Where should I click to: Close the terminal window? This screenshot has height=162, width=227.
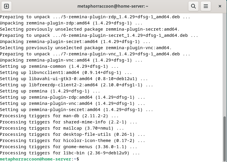(x=220, y=6)
